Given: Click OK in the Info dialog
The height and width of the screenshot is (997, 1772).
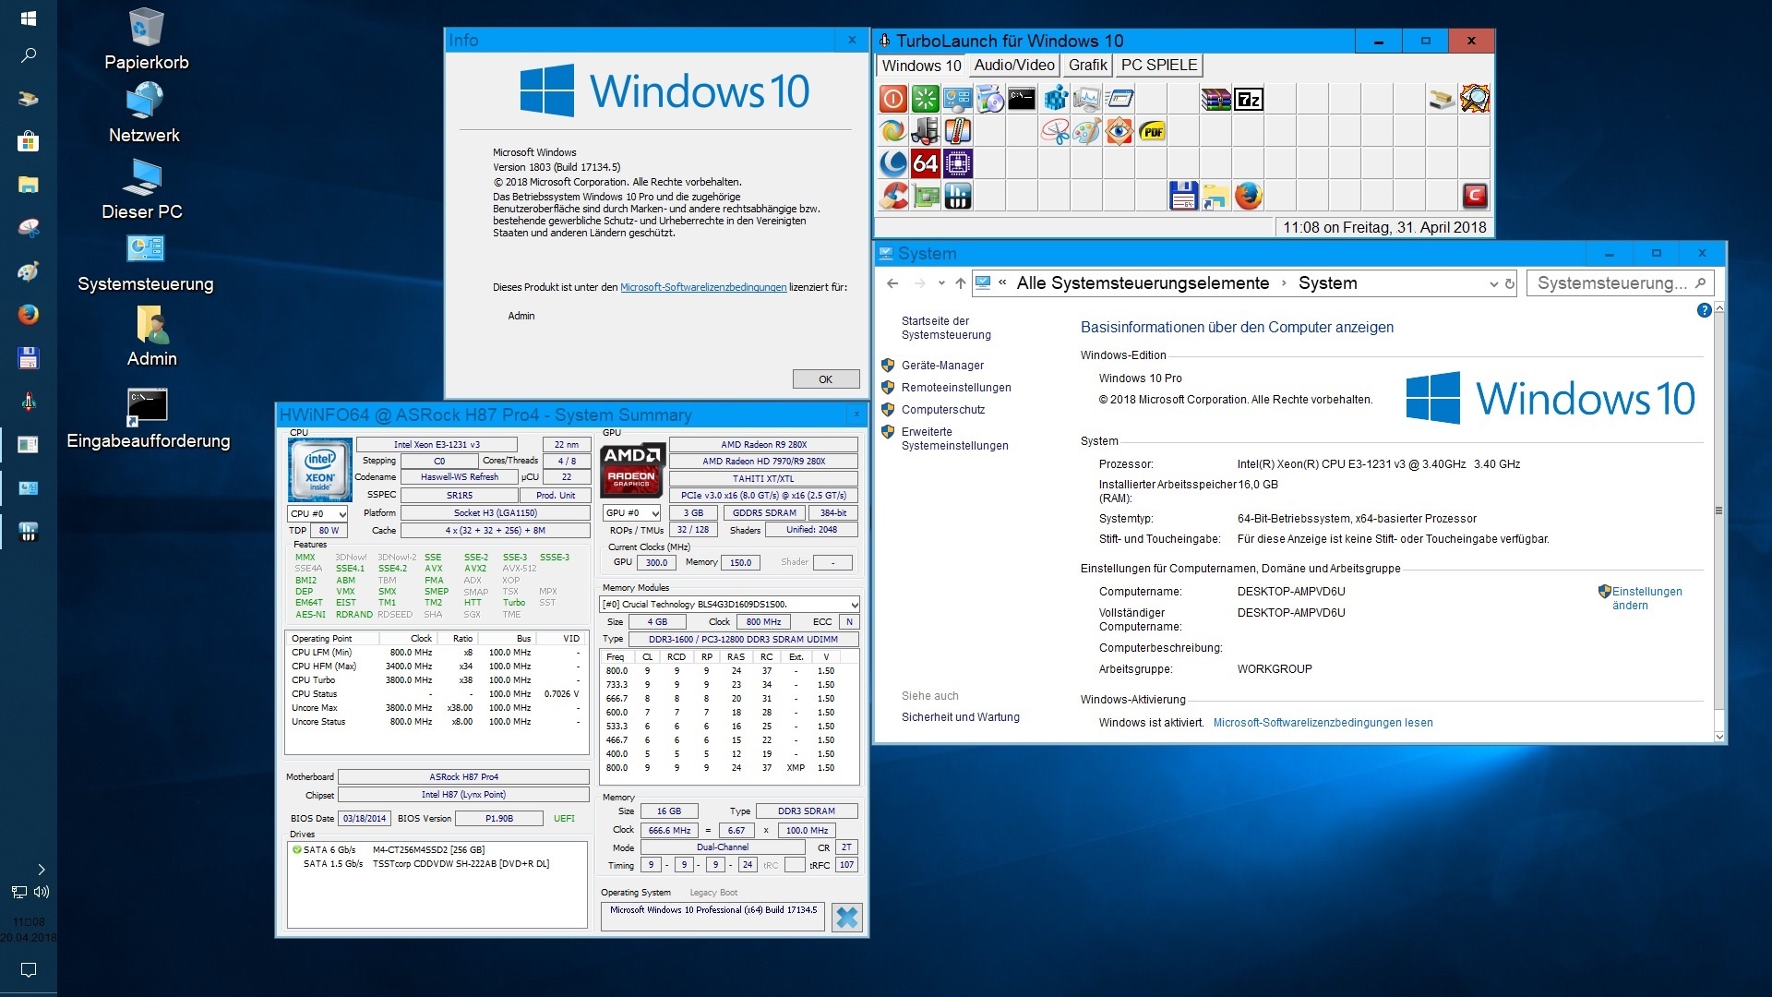Looking at the screenshot, I should [825, 379].
